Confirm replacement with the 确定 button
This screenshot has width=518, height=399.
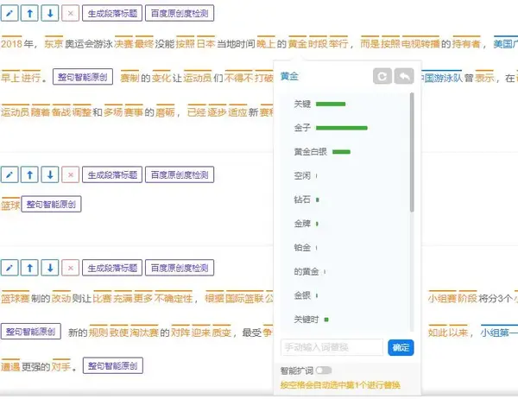point(401,347)
